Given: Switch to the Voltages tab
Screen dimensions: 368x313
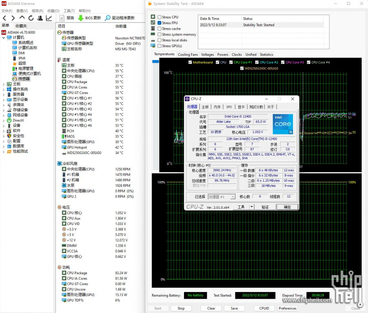Looking at the screenshot, I should (x=207, y=54).
